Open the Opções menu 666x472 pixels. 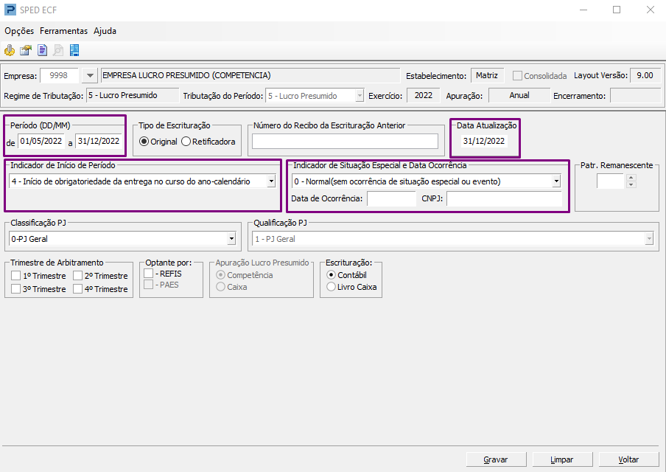tap(19, 31)
